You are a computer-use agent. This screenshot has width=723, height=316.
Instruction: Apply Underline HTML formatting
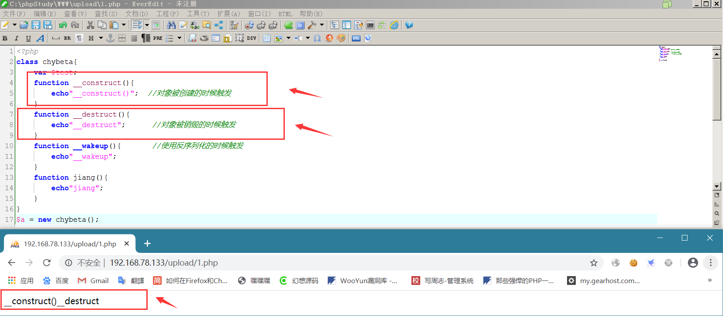(x=28, y=38)
